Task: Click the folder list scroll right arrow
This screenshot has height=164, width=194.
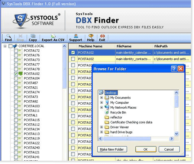Action: click(x=171, y=139)
